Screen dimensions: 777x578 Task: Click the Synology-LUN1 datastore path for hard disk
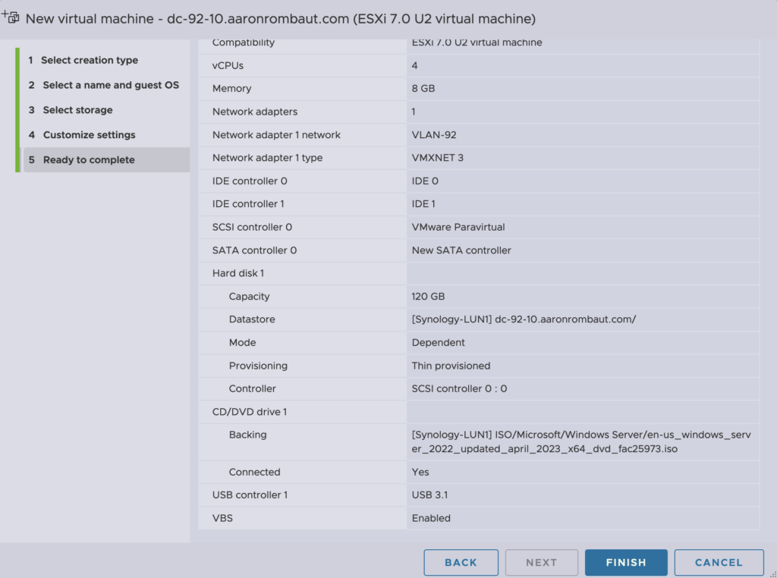coord(524,319)
